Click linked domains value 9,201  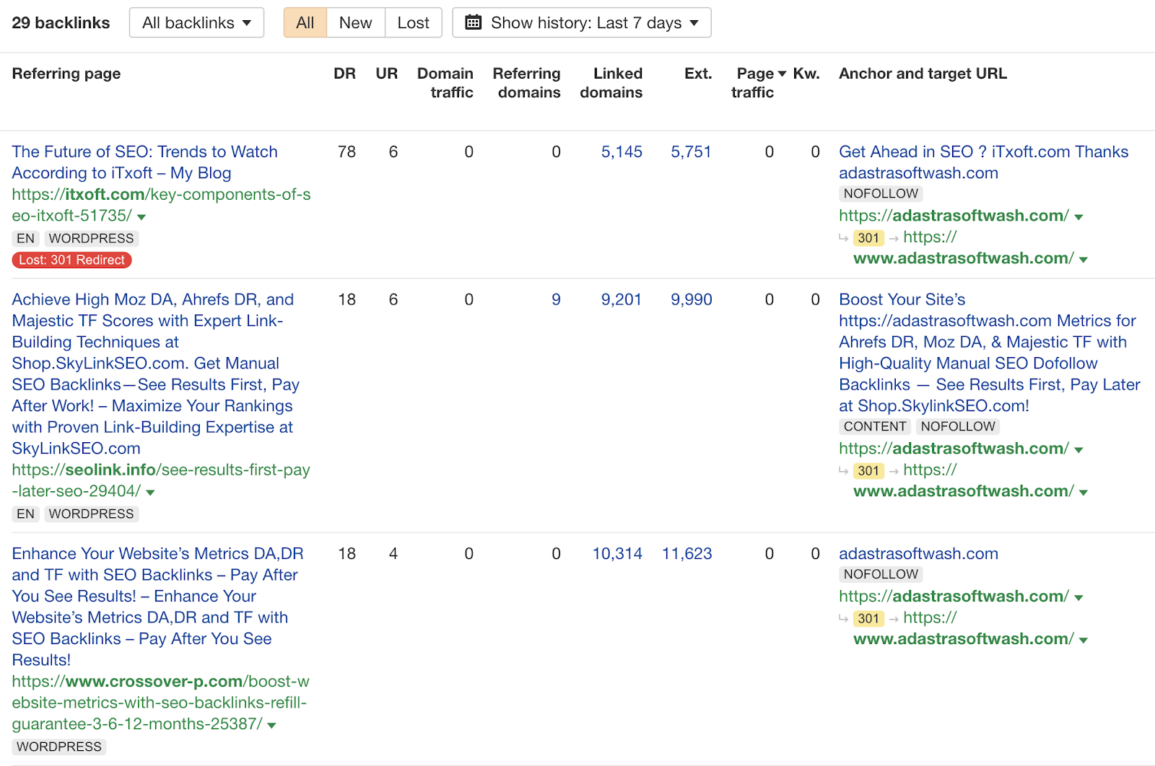tap(622, 299)
